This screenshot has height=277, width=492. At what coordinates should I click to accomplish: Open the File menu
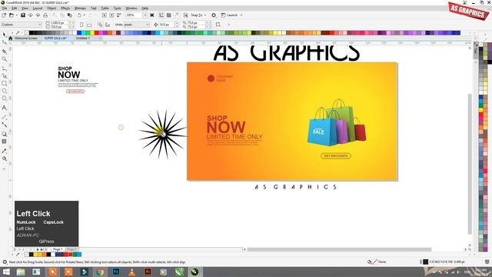pos(5,8)
